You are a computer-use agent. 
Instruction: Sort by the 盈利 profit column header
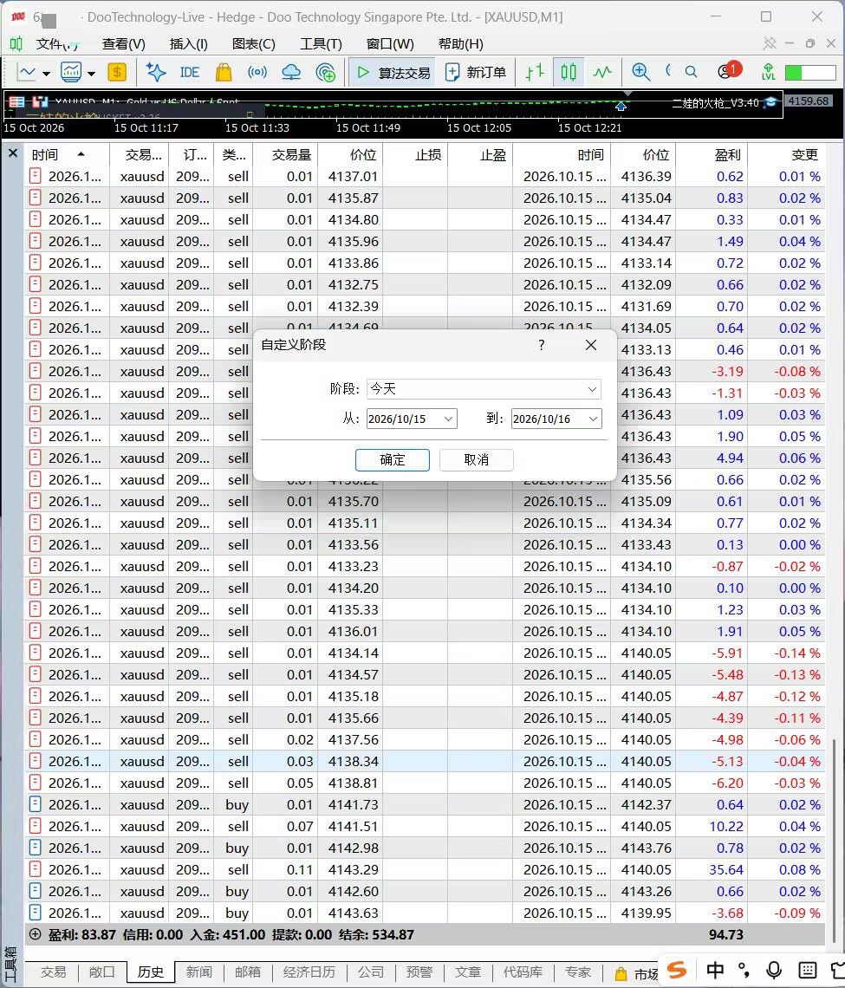pos(712,154)
